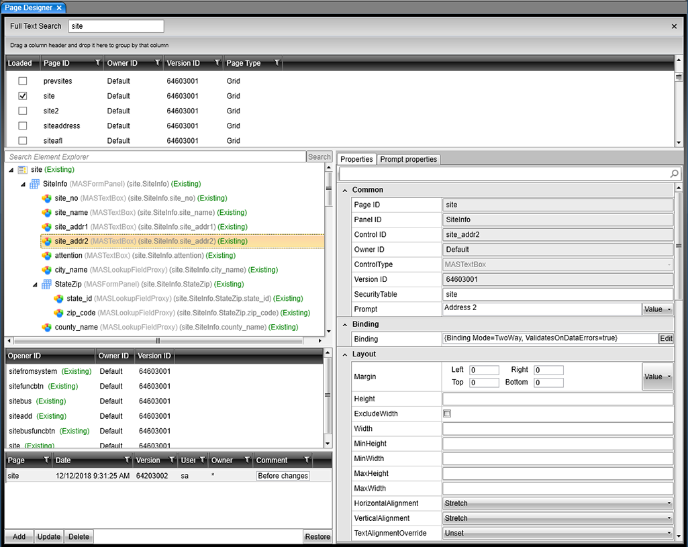Click the site_addr2 control icon
The image size is (688, 547).
pyautogui.click(x=46, y=241)
